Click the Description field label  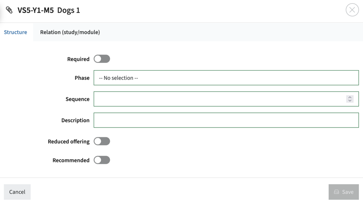75,120
